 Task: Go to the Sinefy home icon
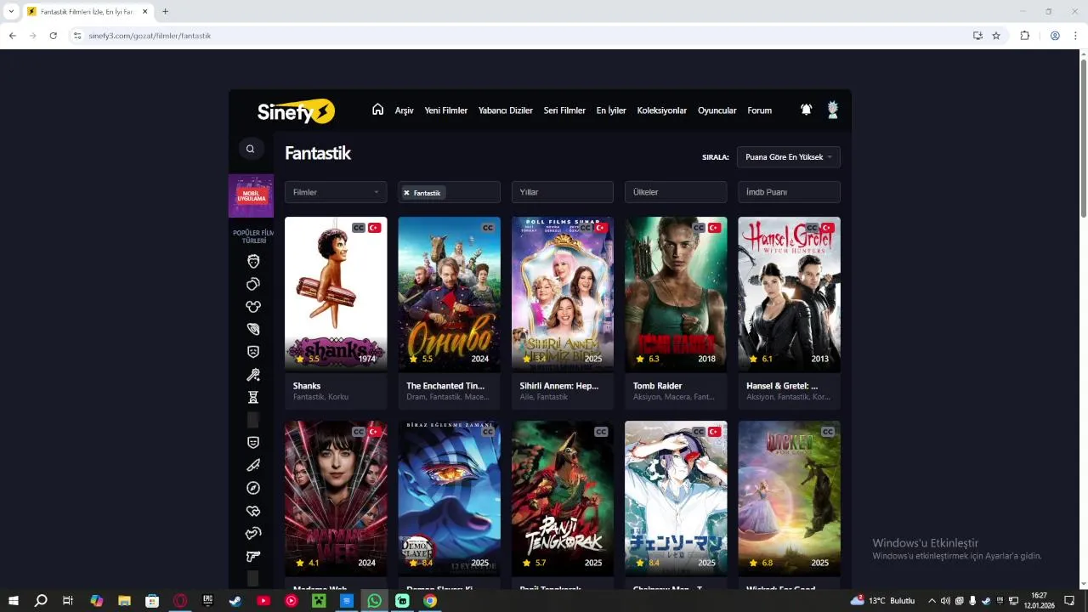point(377,110)
